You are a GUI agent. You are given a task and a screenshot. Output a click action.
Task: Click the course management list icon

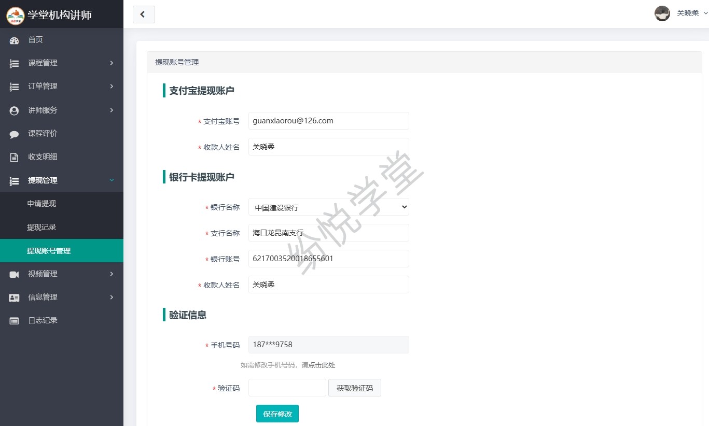[14, 63]
